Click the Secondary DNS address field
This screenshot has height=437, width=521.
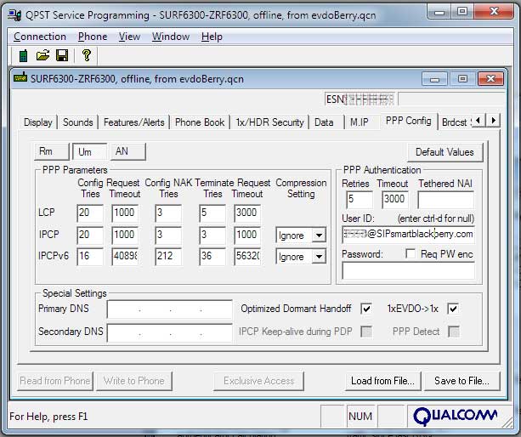pos(170,333)
